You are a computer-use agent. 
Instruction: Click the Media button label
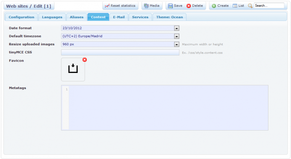(x=154, y=6)
